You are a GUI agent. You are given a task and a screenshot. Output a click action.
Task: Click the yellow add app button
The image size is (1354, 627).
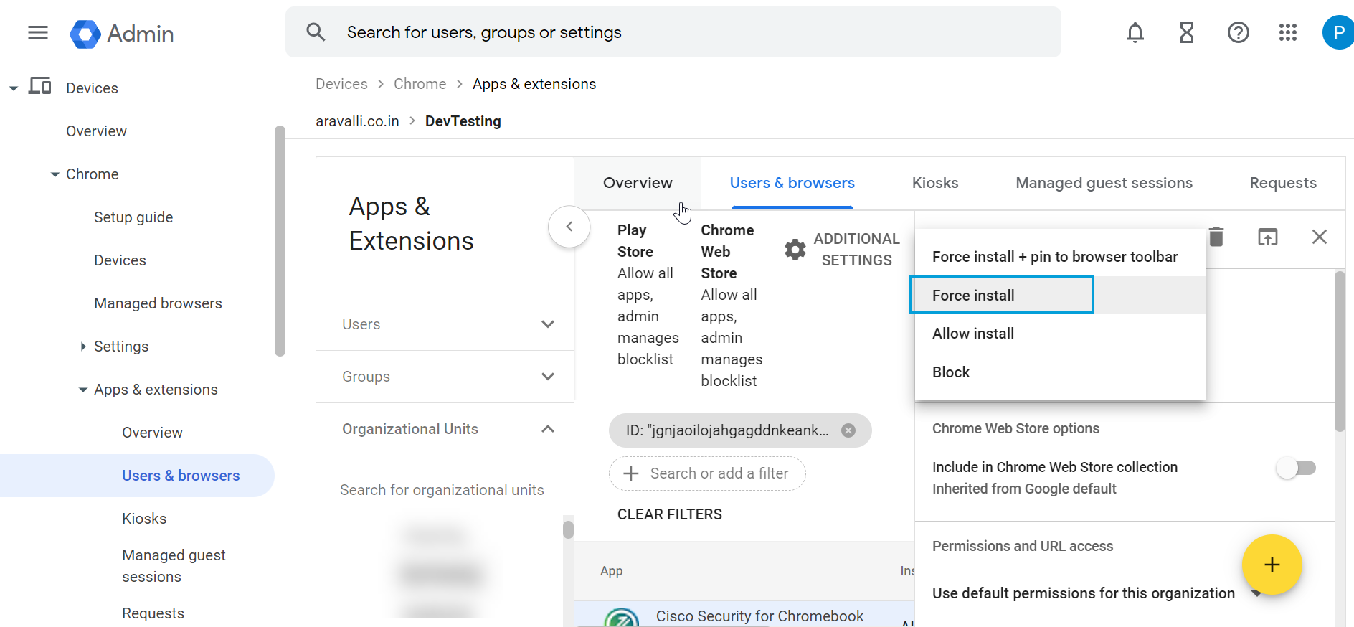coord(1272,565)
